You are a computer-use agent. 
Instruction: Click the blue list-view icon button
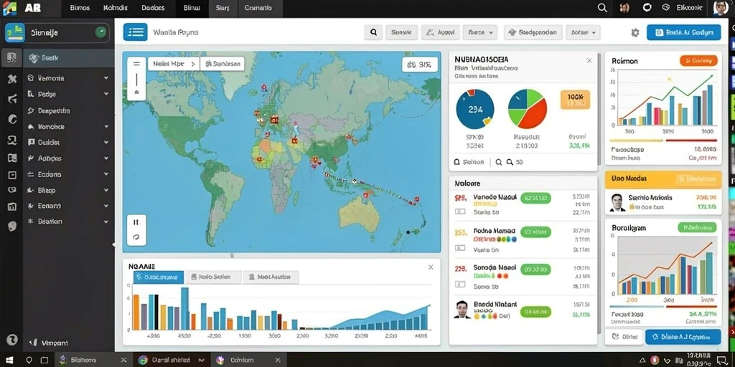[136, 32]
